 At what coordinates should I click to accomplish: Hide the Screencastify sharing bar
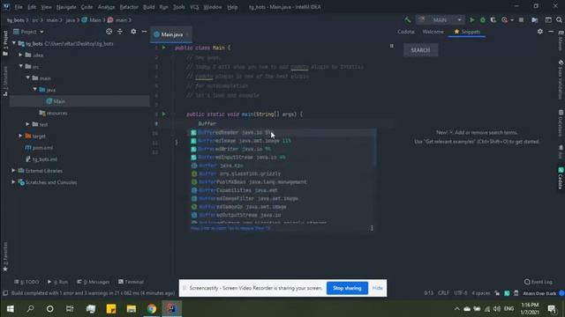(x=377, y=288)
